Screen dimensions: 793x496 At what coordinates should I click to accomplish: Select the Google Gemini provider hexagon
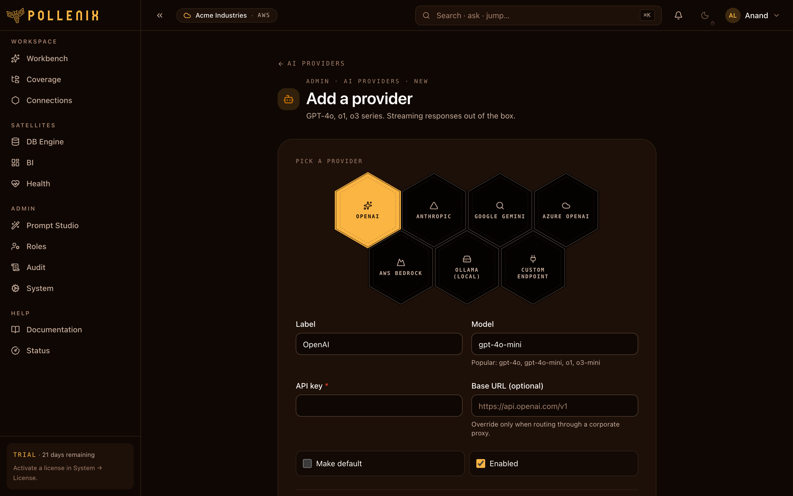coord(500,210)
